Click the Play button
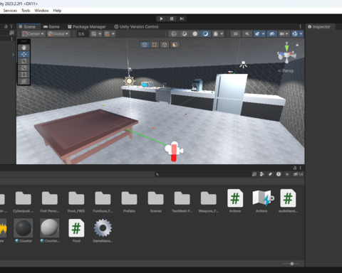This screenshot has height=273, width=342. (x=161, y=18)
